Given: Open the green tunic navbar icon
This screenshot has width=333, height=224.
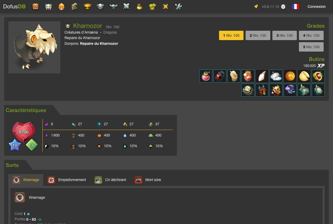Looking at the screenshot, I should tap(153, 7).
